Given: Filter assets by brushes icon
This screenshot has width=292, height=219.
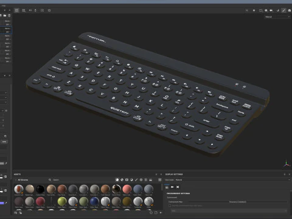Looking at the screenshot, I should 136,180.
